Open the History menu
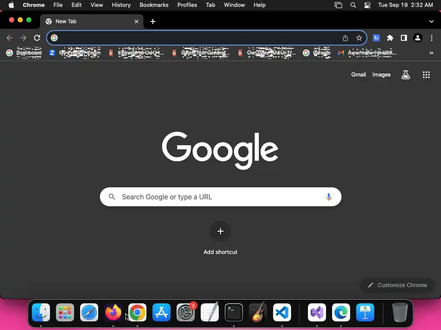The width and height of the screenshot is (441, 330). click(x=121, y=5)
